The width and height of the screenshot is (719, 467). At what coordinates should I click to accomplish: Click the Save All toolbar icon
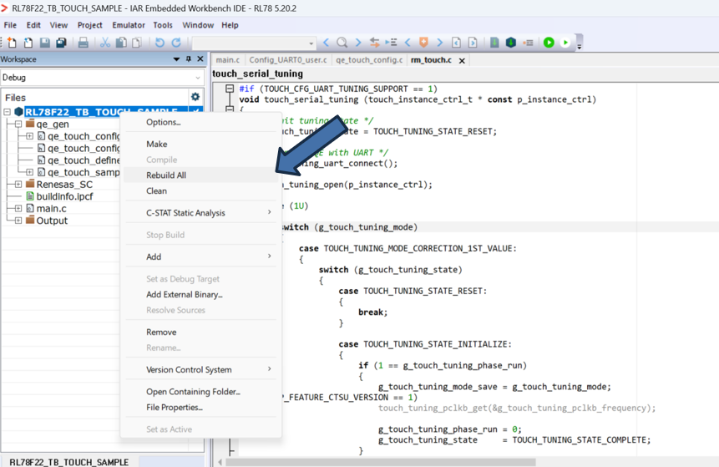61,43
